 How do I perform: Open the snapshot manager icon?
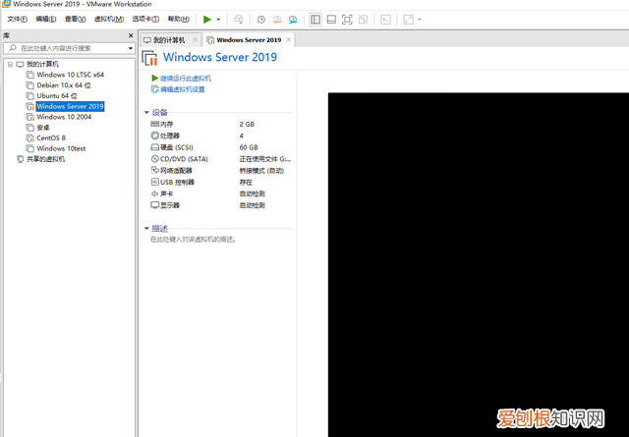293,20
